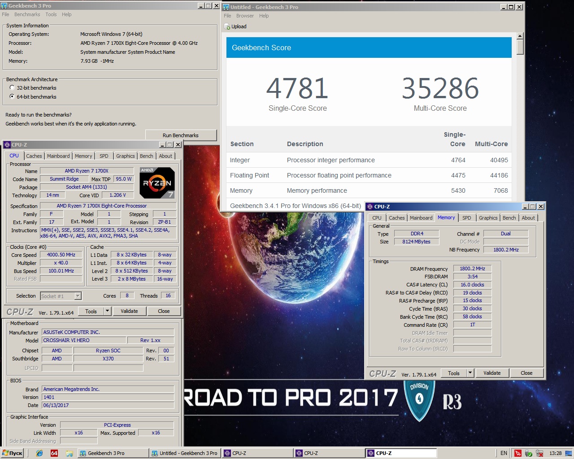Viewport: 574px width, 459px height.
Task: Select 32-bit benchmarks radio button
Action: [x=12, y=88]
